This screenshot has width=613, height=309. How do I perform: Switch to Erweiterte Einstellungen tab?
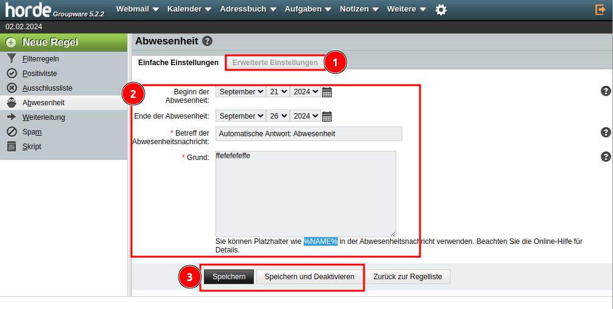click(x=275, y=63)
